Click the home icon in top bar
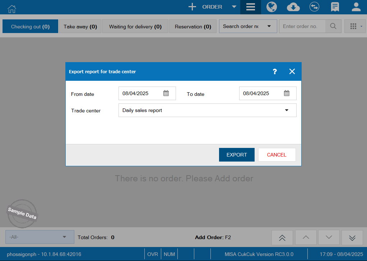This screenshot has width=367, height=261. [x=12, y=8]
